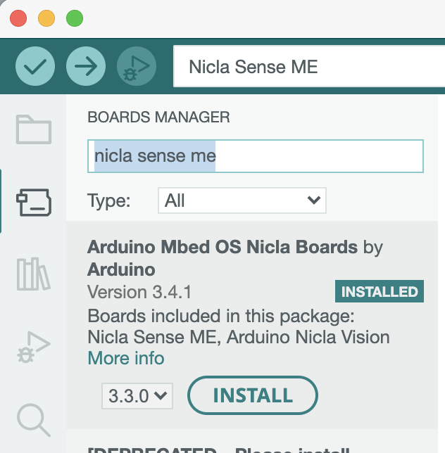
Task: Open the 3.3.0 version dropdown
Action: (x=137, y=395)
